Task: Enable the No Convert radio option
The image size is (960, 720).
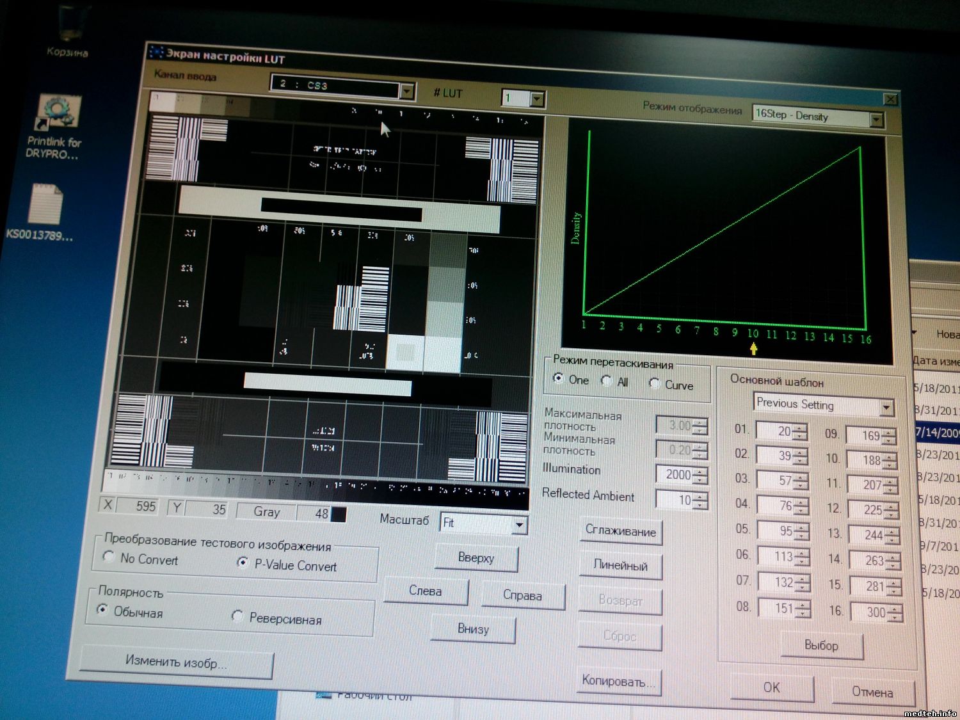Action: pyautogui.click(x=109, y=557)
